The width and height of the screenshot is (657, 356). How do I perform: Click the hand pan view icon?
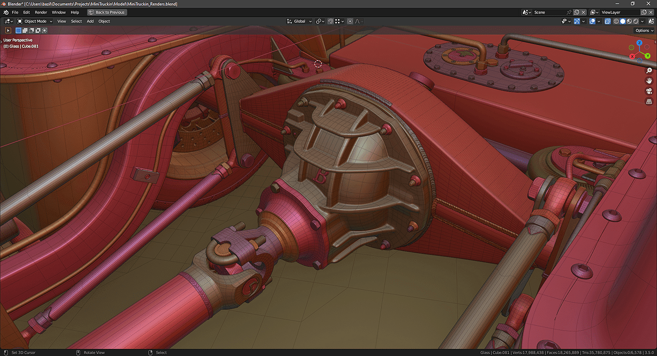tap(649, 81)
